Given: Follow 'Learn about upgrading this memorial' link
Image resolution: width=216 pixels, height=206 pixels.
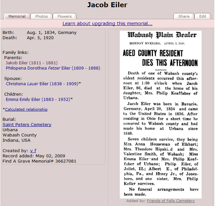Looking at the screenshot, I should 107,24.
